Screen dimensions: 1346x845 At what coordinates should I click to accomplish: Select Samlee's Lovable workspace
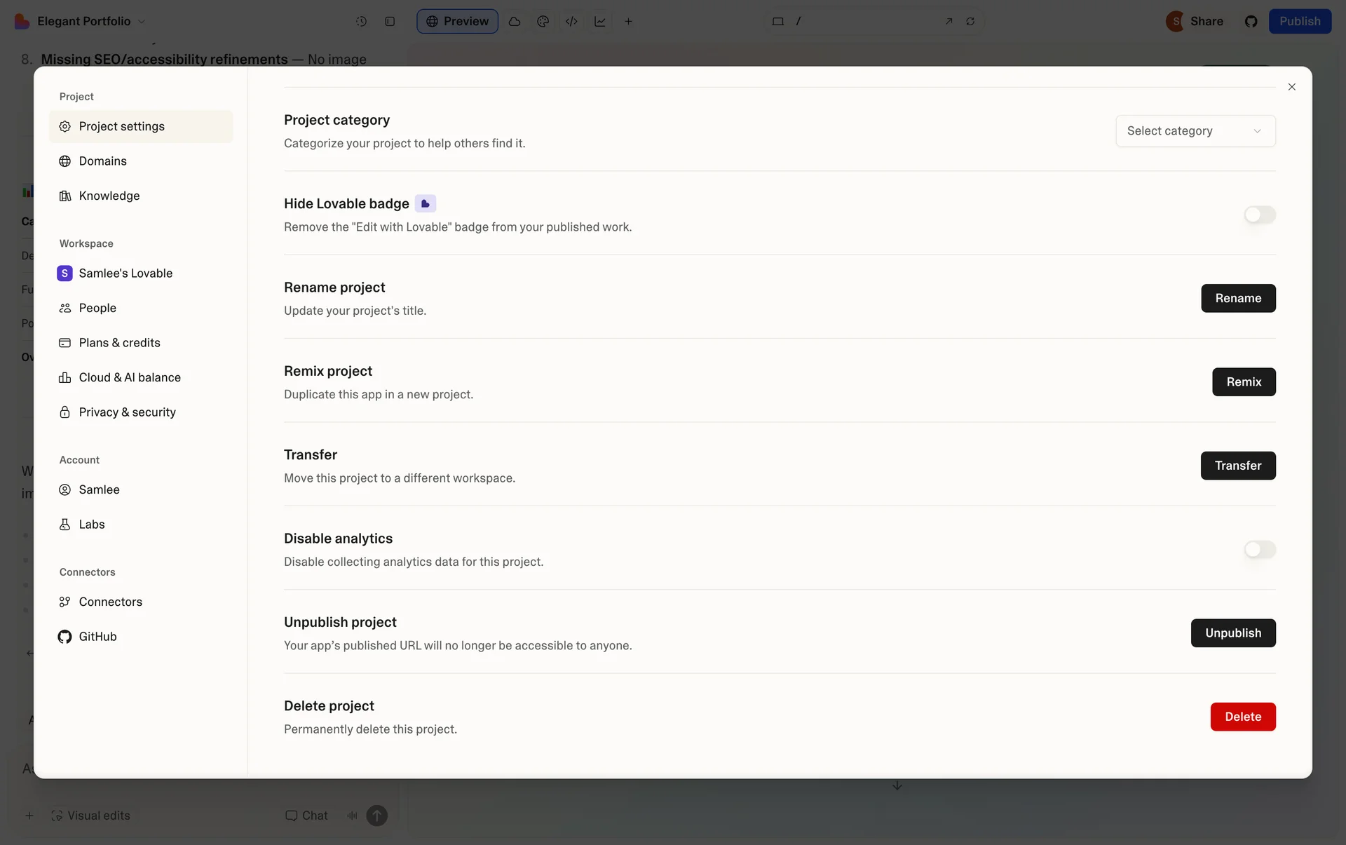pyautogui.click(x=125, y=273)
